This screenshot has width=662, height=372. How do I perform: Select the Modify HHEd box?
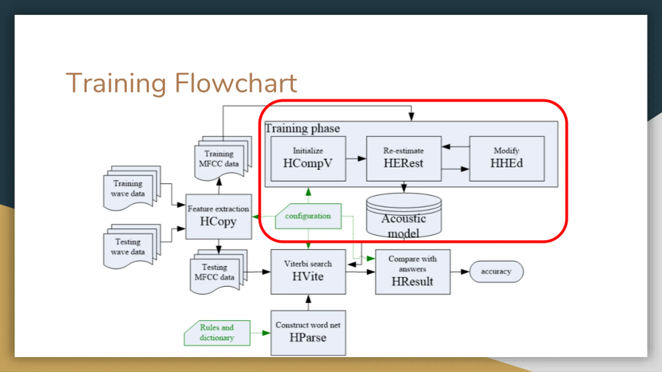tap(507, 159)
